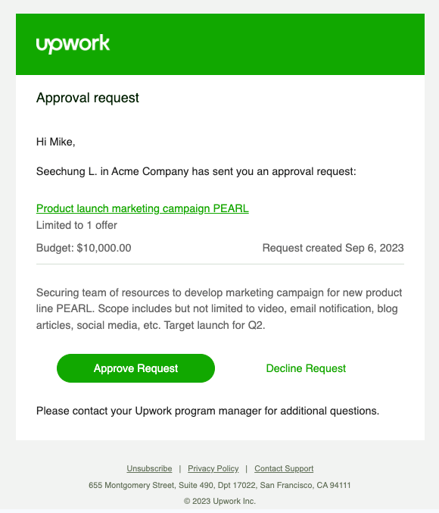Click the Upwork program manager contact note
The height and width of the screenshot is (513, 439).
pos(207,411)
